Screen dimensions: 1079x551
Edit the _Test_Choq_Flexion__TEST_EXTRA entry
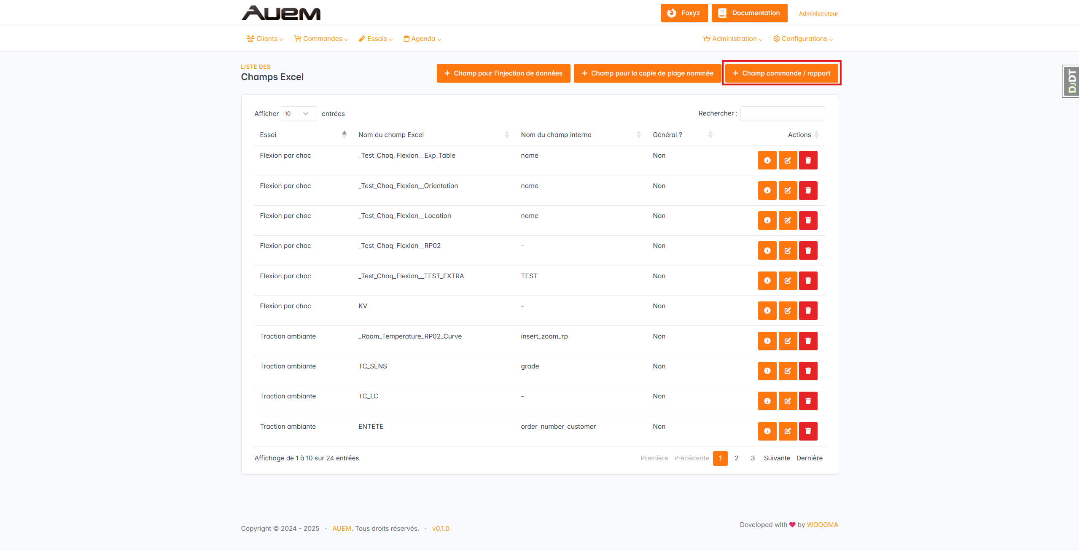(x=787, y=281)
